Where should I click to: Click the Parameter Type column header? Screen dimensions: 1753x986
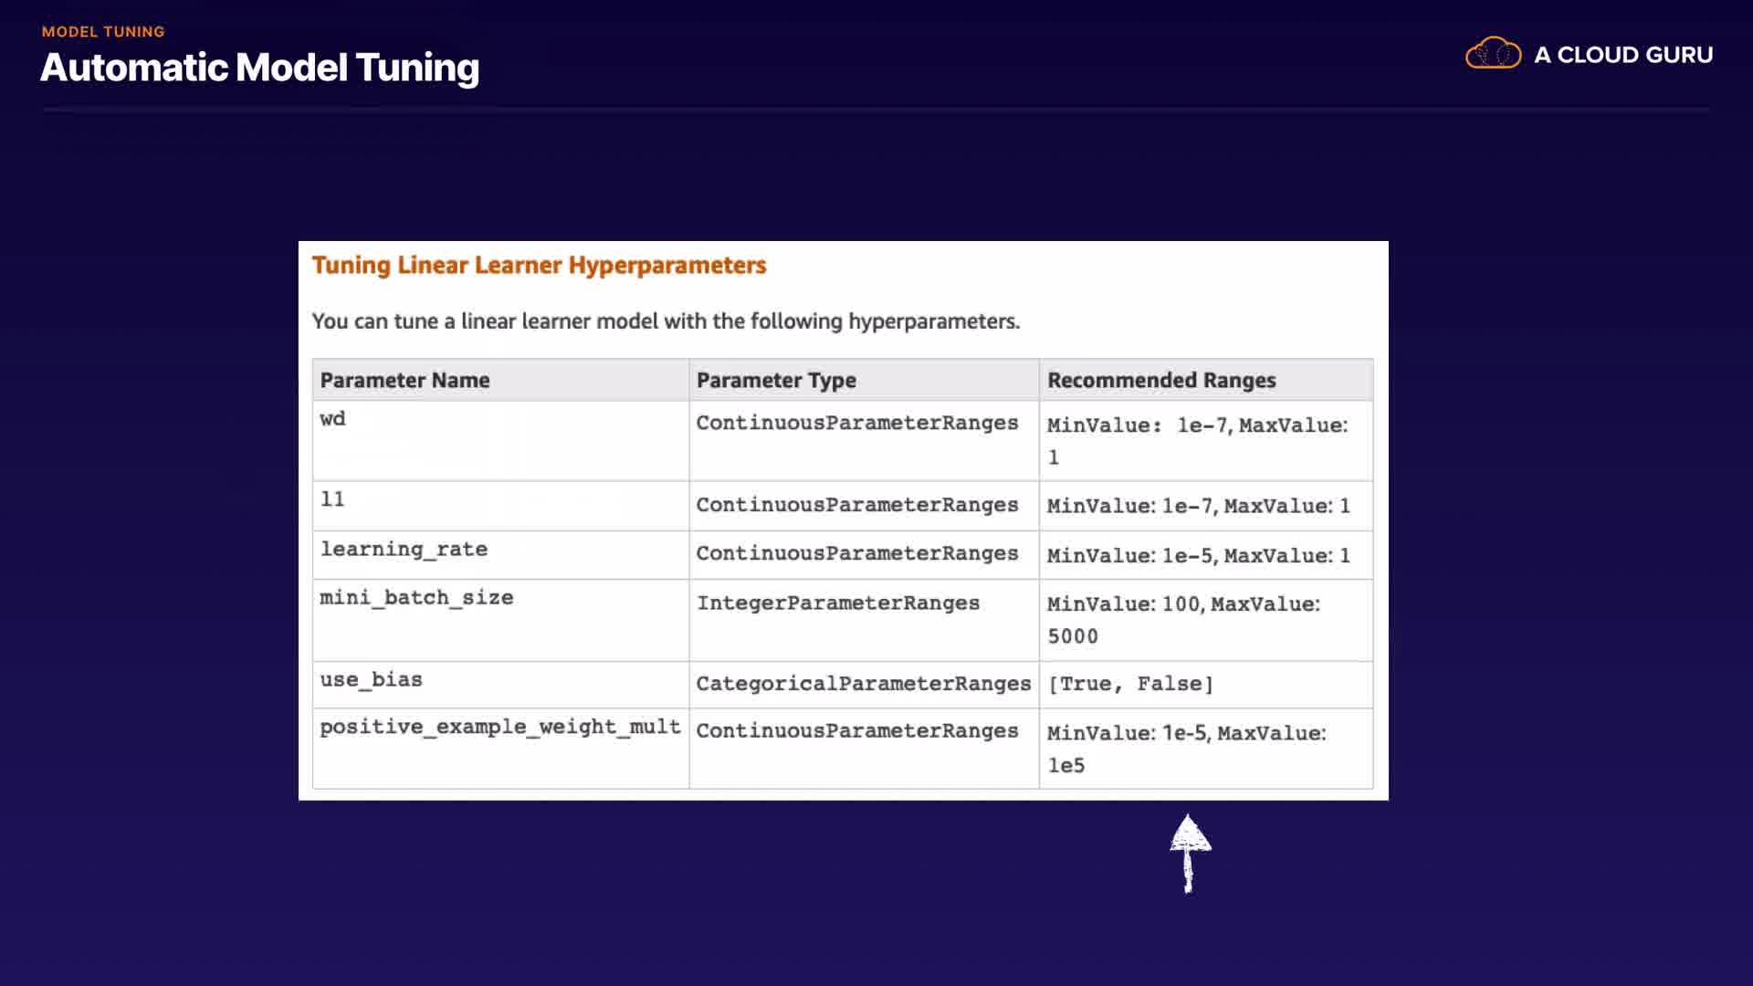click(775, 380)
